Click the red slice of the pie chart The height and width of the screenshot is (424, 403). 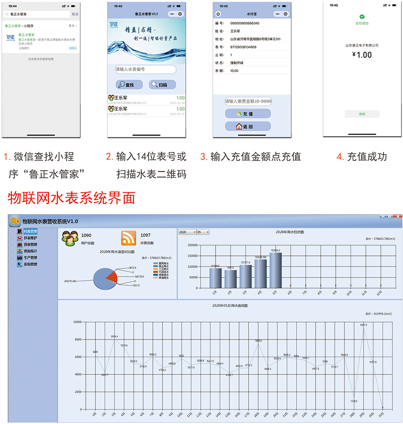point(112,278)
